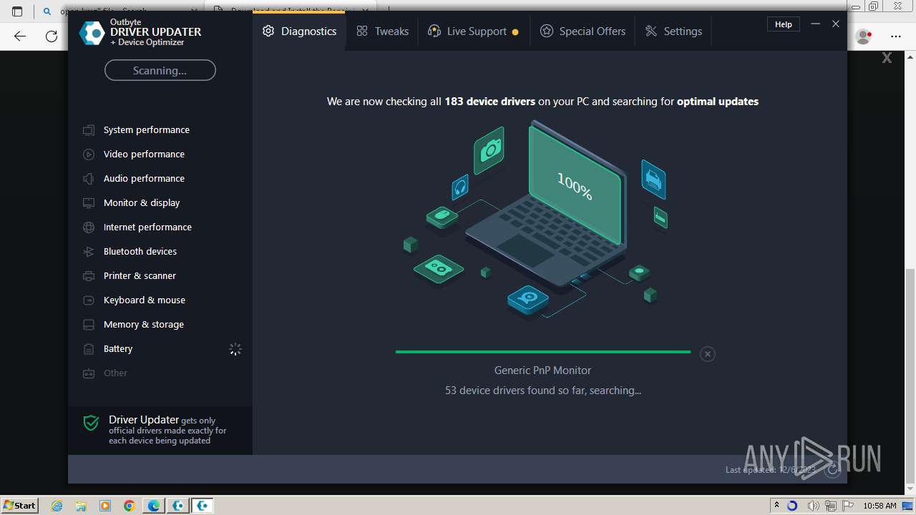Click the Special Offers star badge icon
Viewport: 916px width, 515px height.
pyautogui.click(x=547, y=31)
